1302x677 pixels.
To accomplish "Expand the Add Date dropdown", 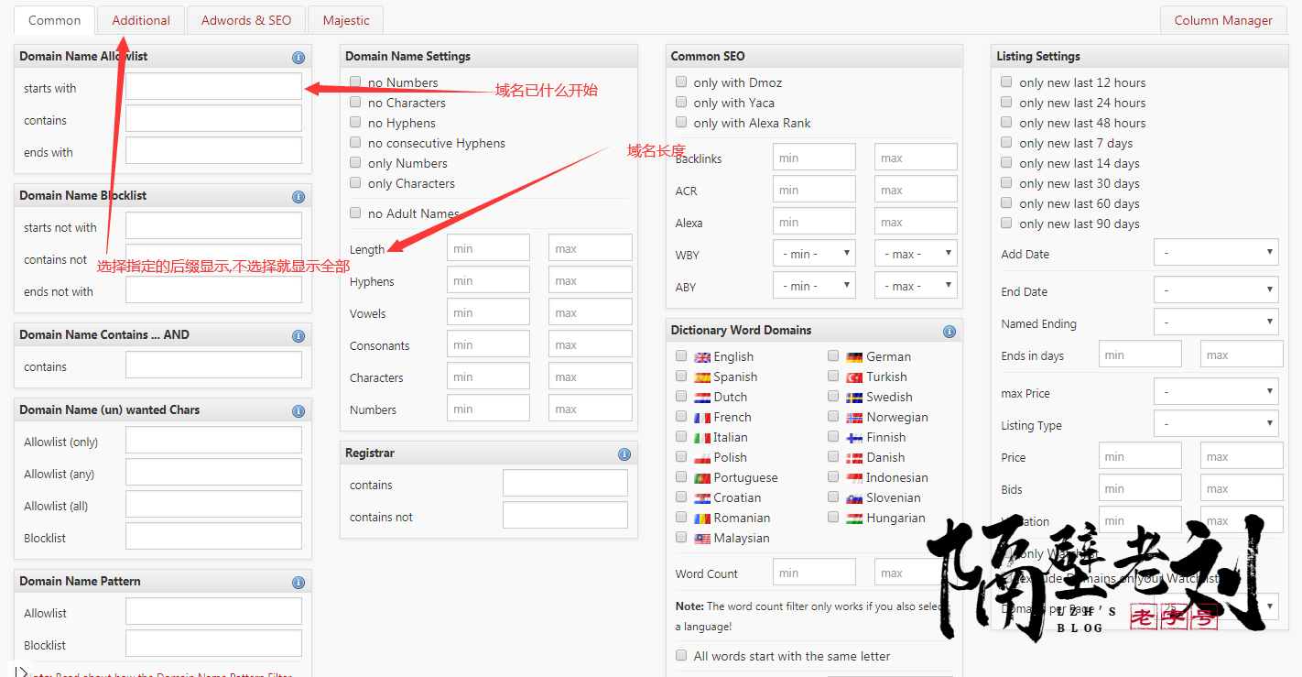I will pyautogui.click(x=1216, y=253).
